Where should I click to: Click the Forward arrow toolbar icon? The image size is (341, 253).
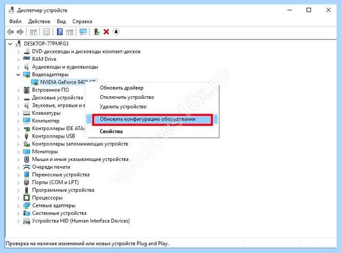coord(20,32)
